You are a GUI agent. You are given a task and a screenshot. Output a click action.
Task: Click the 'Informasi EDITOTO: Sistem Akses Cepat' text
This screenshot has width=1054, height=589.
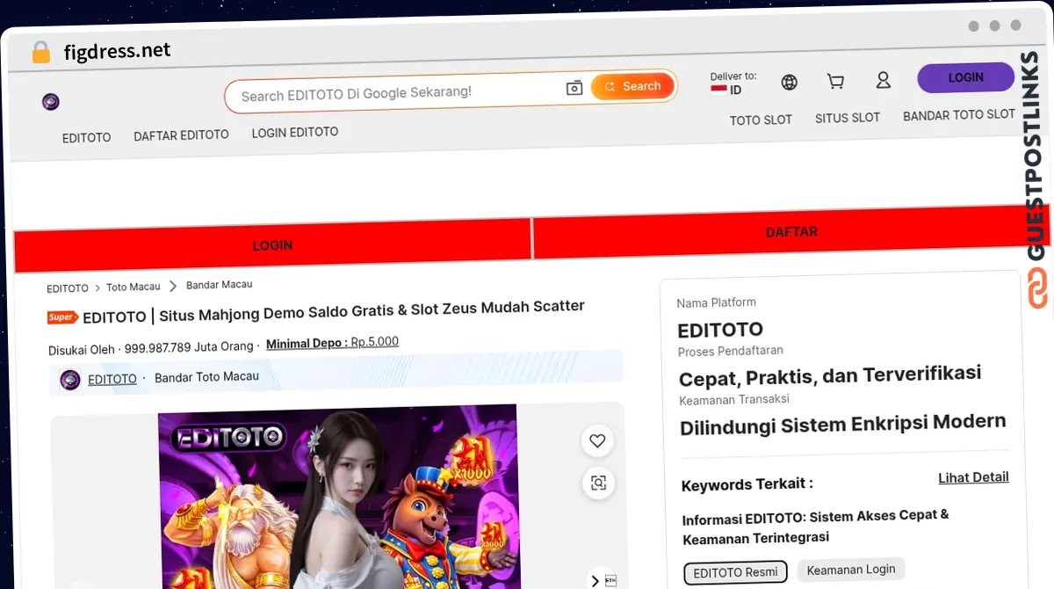(x=816, y=526)
